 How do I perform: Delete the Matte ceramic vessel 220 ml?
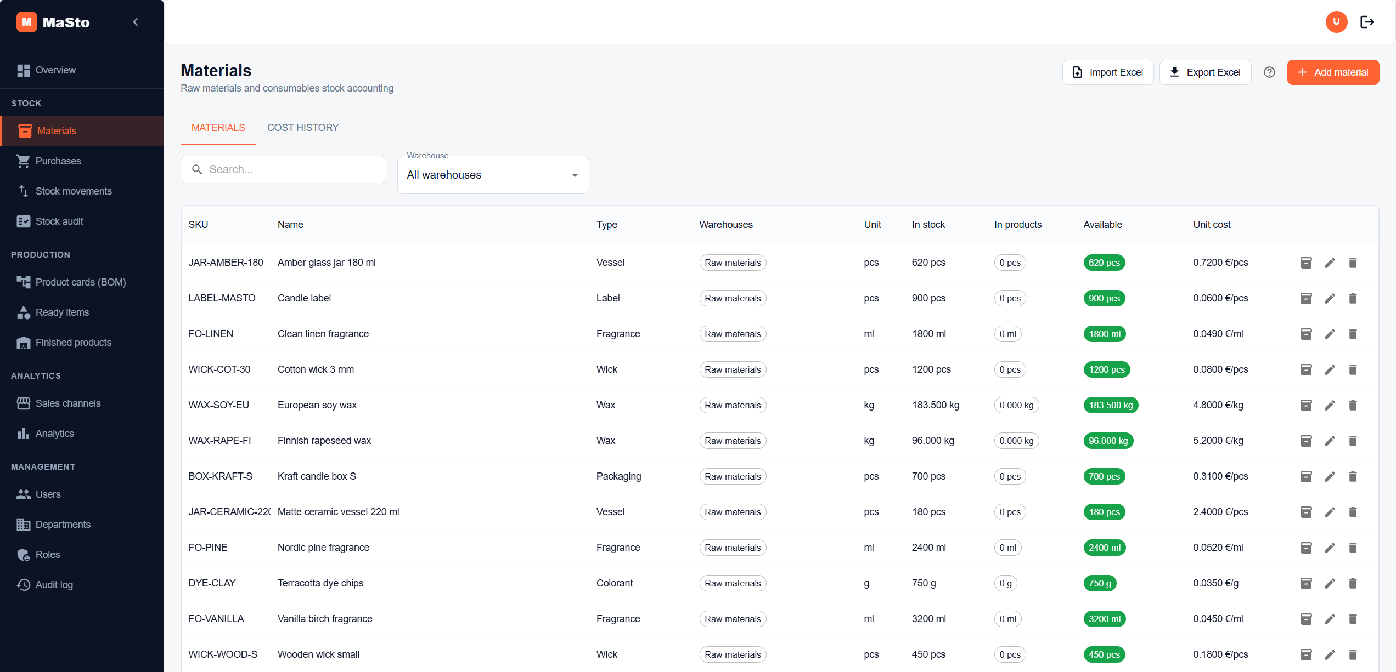coord(1353,512)
